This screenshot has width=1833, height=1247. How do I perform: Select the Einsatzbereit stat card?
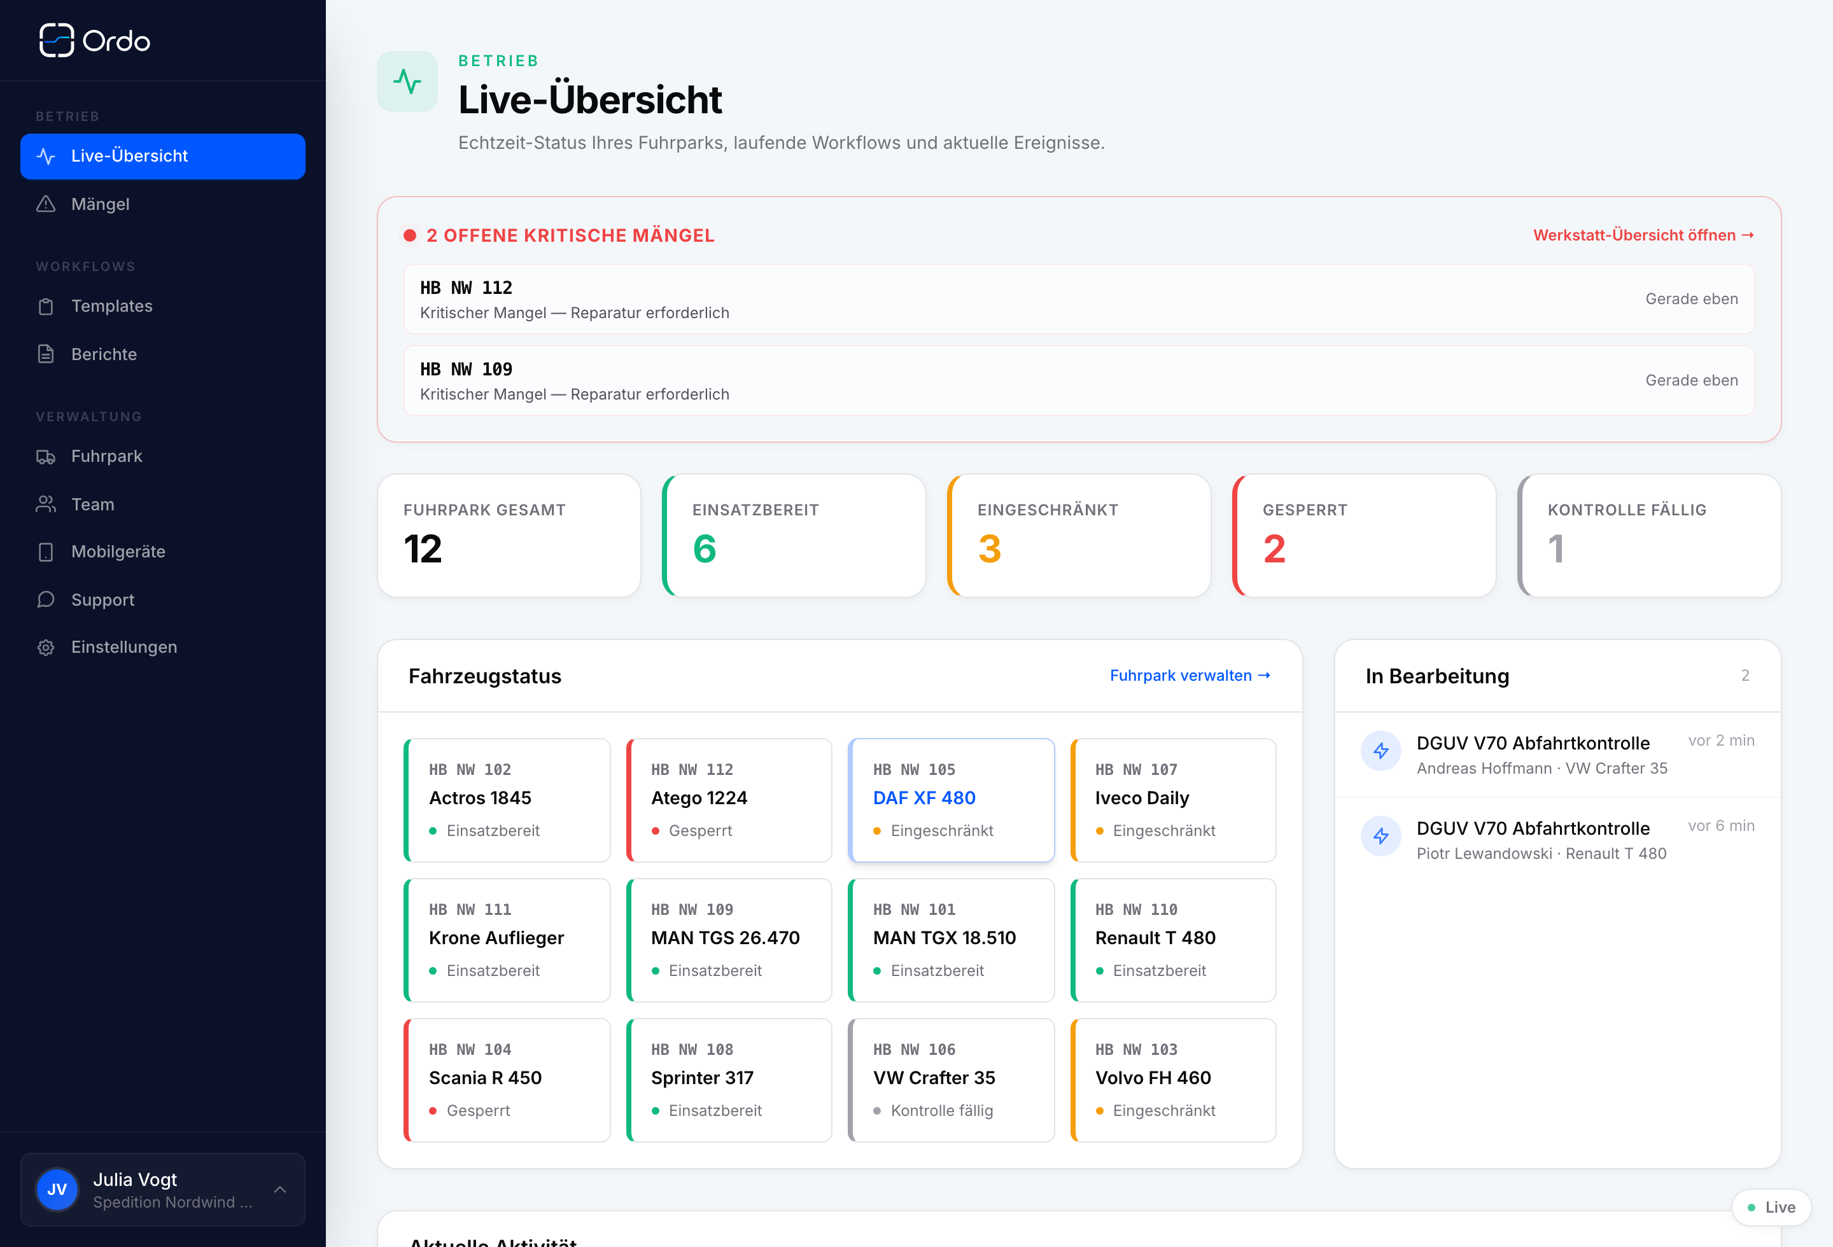(x=794, y=536)
